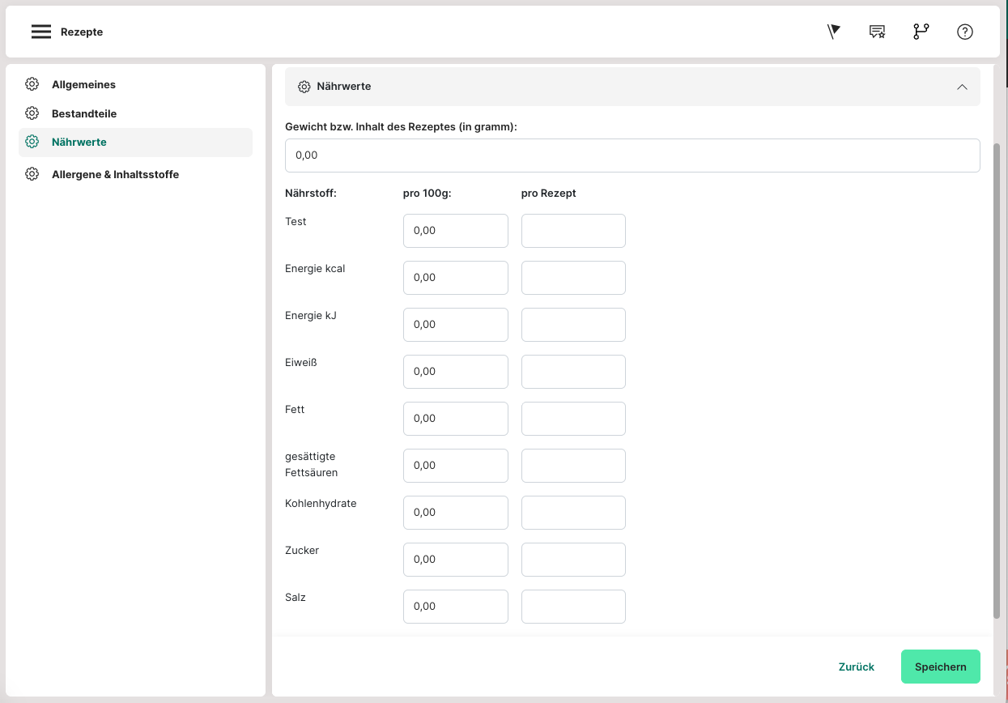Click the gear icon beside Bestandteile
This screenshot has width=1008, height=703.
[32, 113]
